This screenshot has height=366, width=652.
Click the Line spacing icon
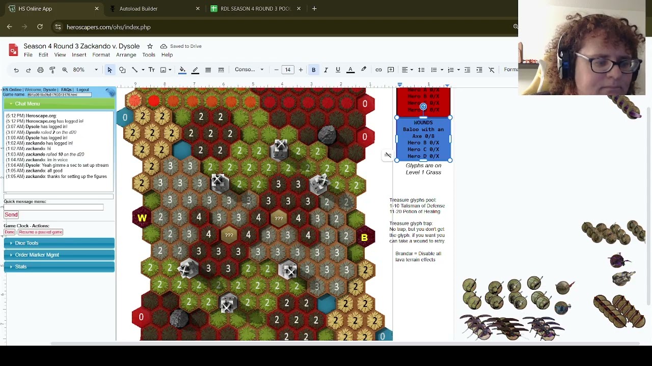coord(421,70)
